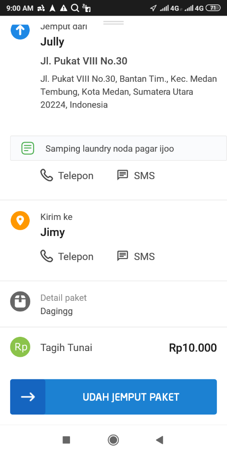Confirm pickup with UDAH JEMPUT PAKET button
The width and height of the screenshot is (227, 455).
click(113, 397)
